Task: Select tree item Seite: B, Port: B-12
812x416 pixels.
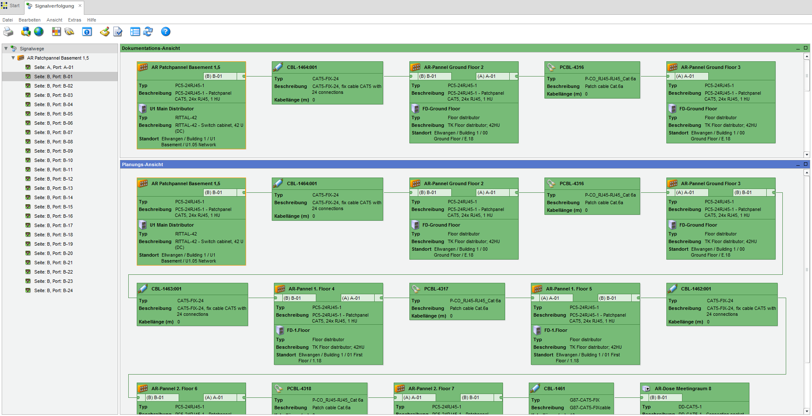Action: point(53,179)
